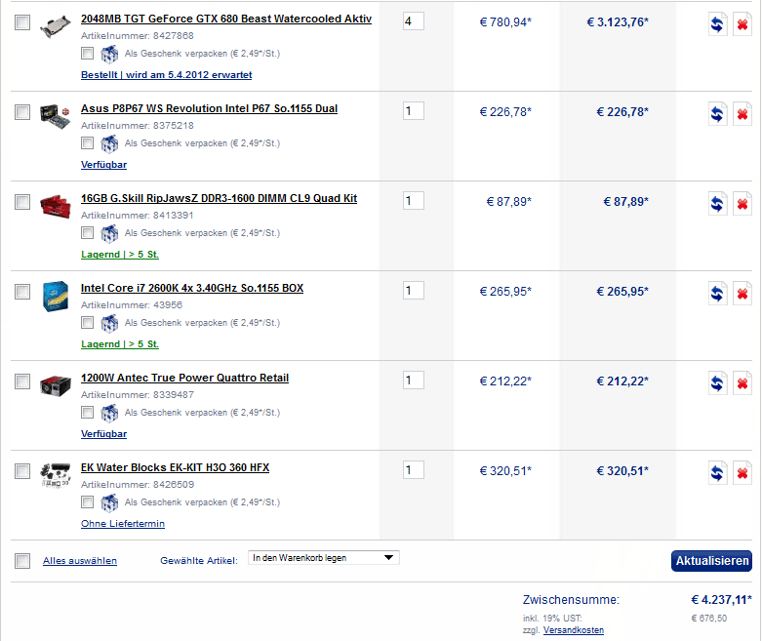Click Verfügbar status under Antec True Power

pyautogui.click(x=103, y=434)
